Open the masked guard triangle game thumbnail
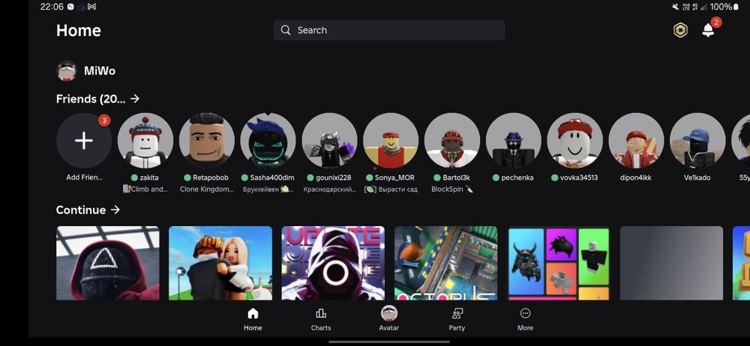This screenshot has height=346, width=750. tap(107, 263)
